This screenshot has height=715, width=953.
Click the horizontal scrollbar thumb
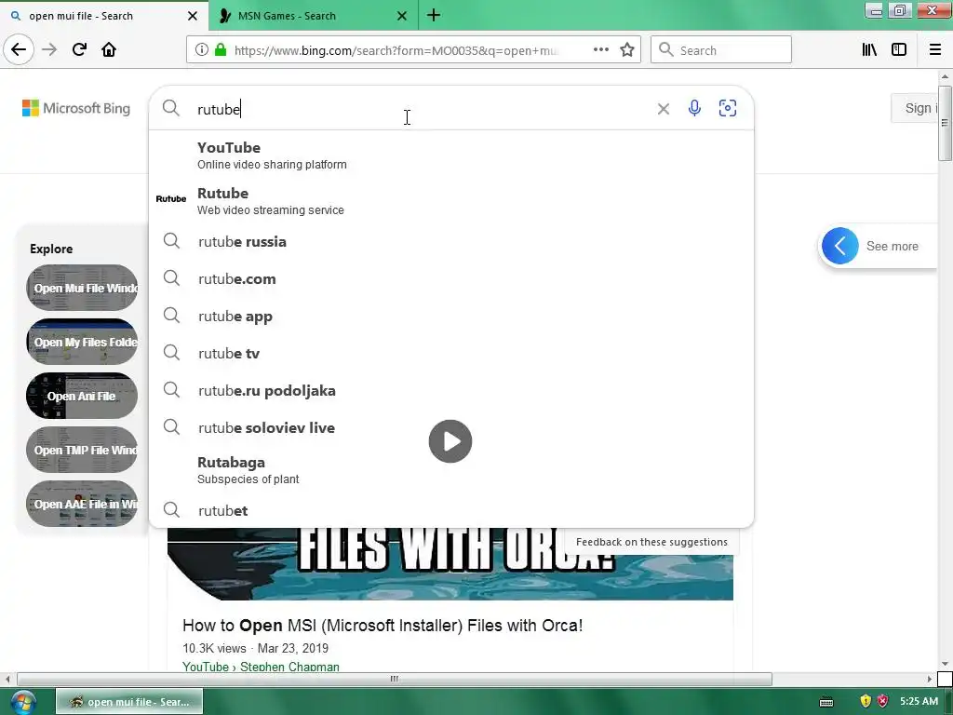click(395, 679)
